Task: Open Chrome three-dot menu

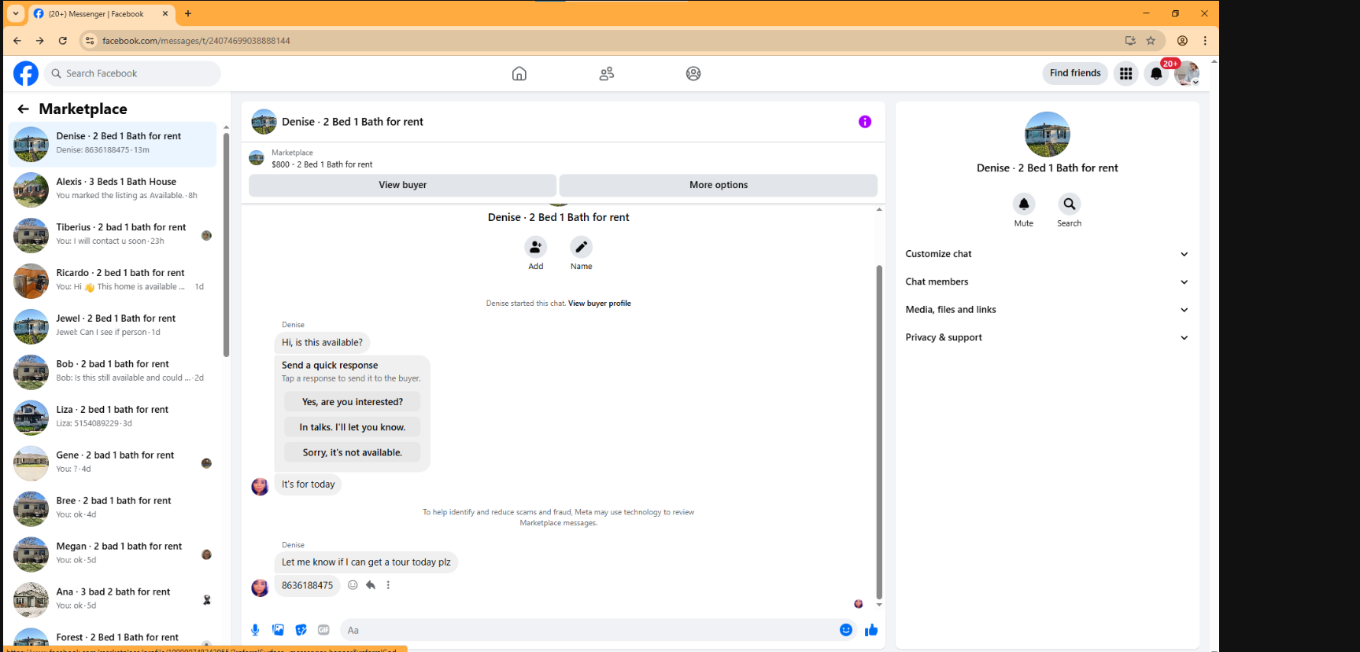Action: 1205,41
